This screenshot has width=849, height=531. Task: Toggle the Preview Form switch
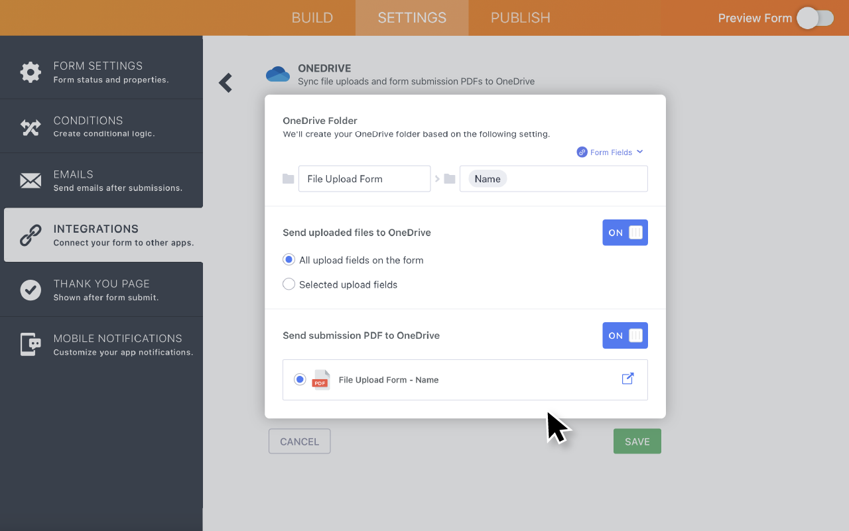coord(815,19)
